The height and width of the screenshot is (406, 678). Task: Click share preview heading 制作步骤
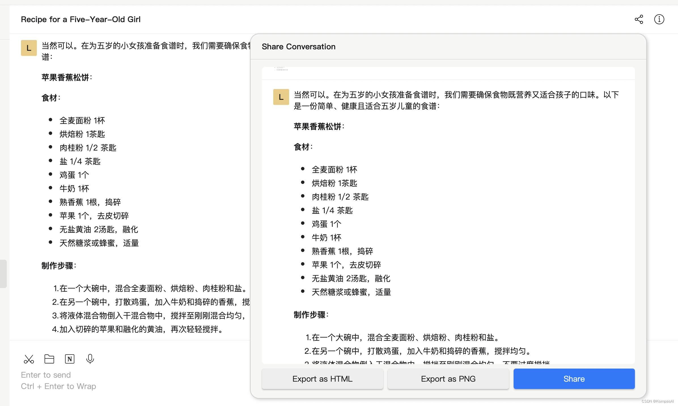[311, 315]
